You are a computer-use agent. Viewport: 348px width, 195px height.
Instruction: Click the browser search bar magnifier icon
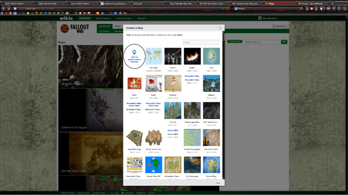tap(301, 9)
